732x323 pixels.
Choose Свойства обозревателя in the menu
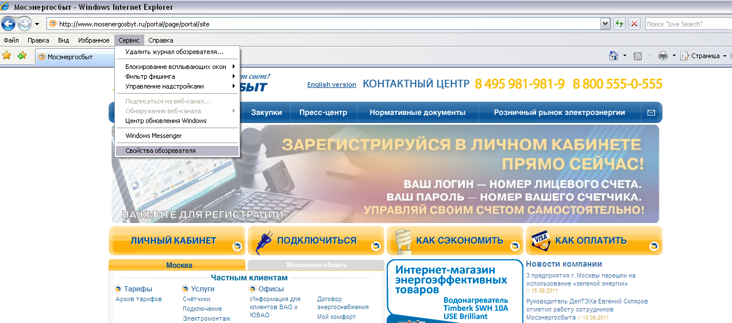[x=177, y=151]
